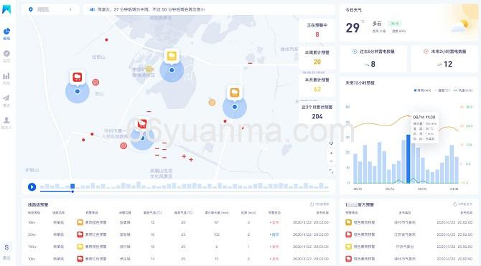Click the 累计降水量 (mm) column header
Image resolution: width=481 pixels, height=266 pixels.
[x=217, y=212]
